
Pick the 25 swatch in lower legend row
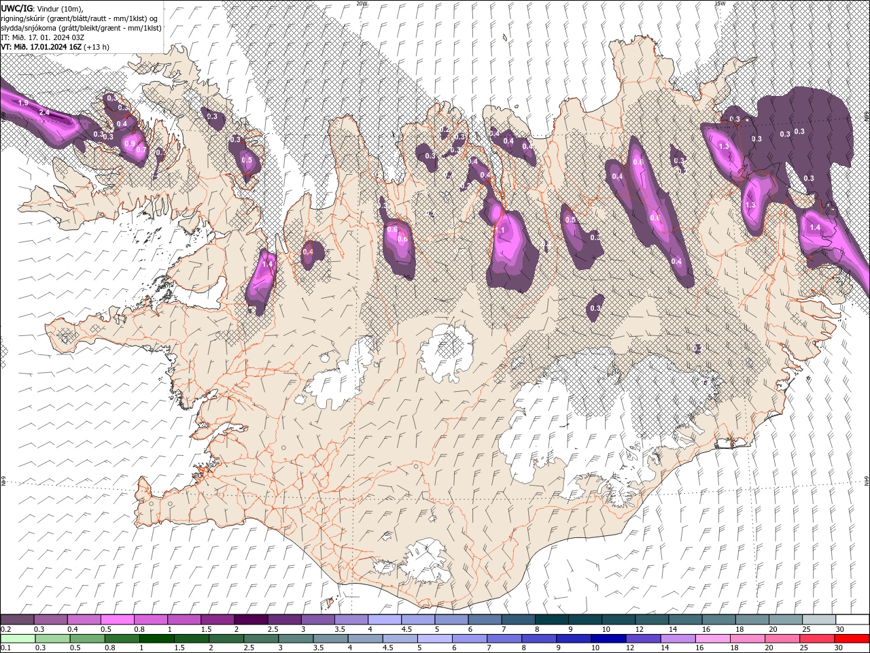[x=816, y=639]
